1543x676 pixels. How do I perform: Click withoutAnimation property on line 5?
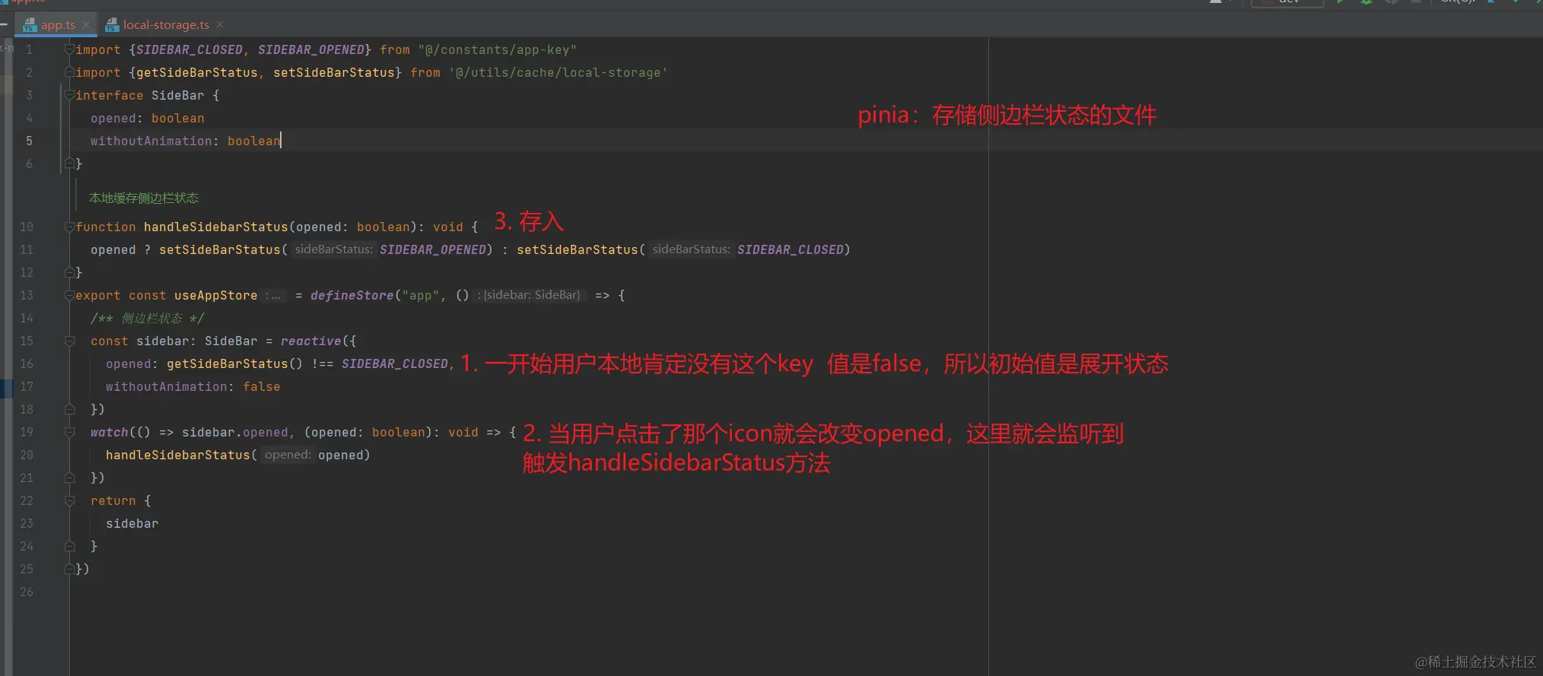151,141
